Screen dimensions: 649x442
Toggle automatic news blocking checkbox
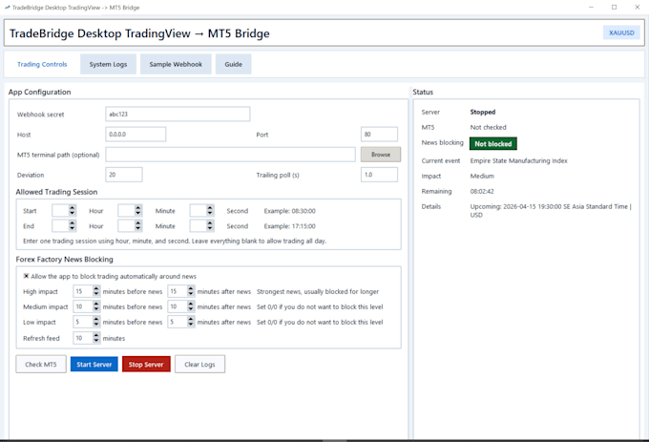pyautogui.click(x=26, y=276)
